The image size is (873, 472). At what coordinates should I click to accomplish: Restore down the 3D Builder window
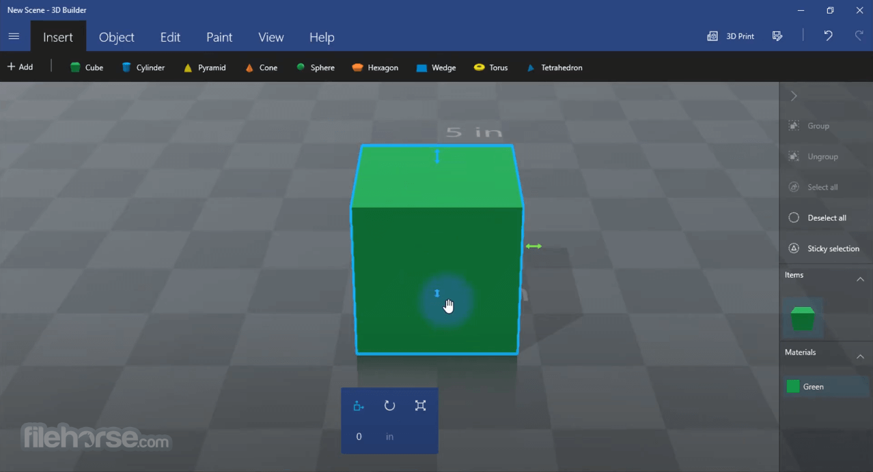[830, 10]
